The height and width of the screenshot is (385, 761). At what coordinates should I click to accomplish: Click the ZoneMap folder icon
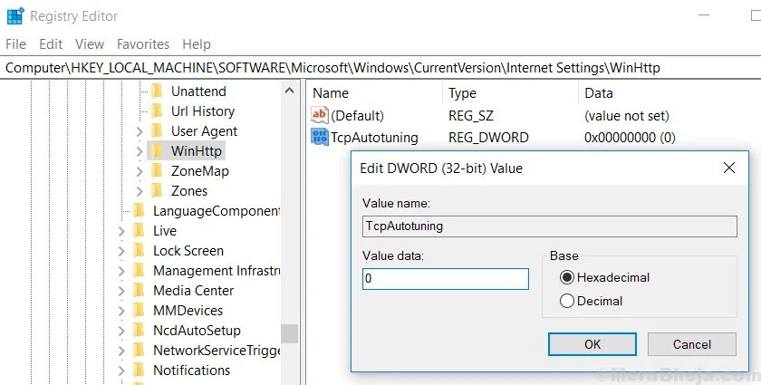(x=156, y=171)
